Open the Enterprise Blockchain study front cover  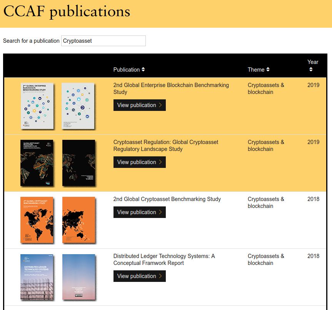pyautogui.click(x=37, y=106)
